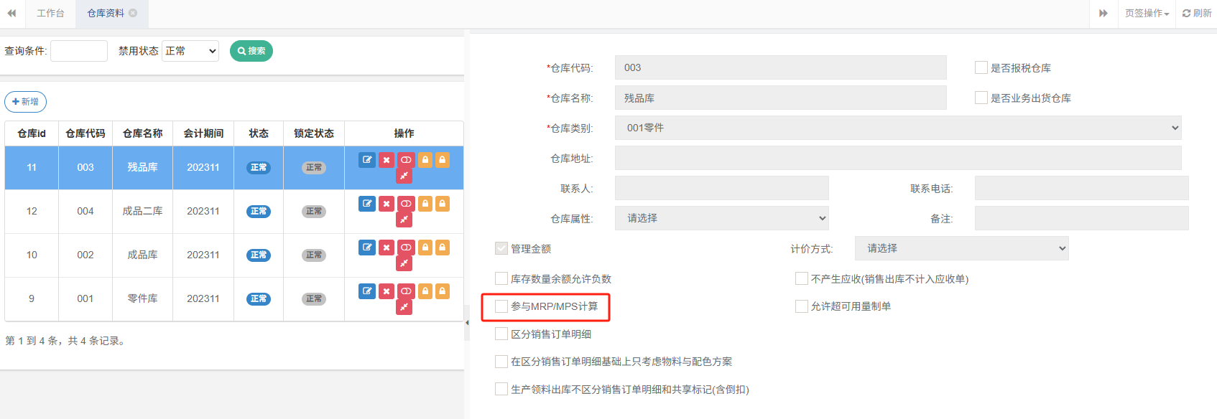Viewport: 1217px width, 419px height.
Task: Open the 页签操作 menu
Action: 1147,13
